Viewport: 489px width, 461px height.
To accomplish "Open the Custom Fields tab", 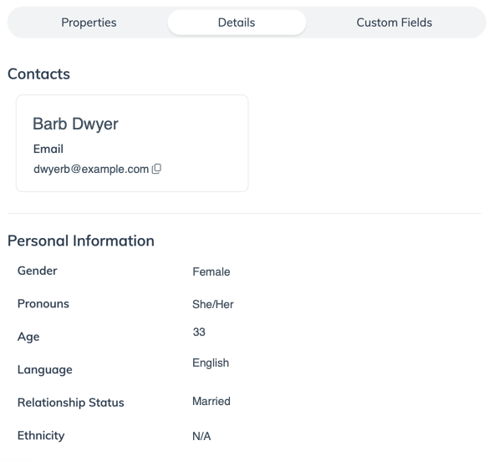I will pos(395,23).
